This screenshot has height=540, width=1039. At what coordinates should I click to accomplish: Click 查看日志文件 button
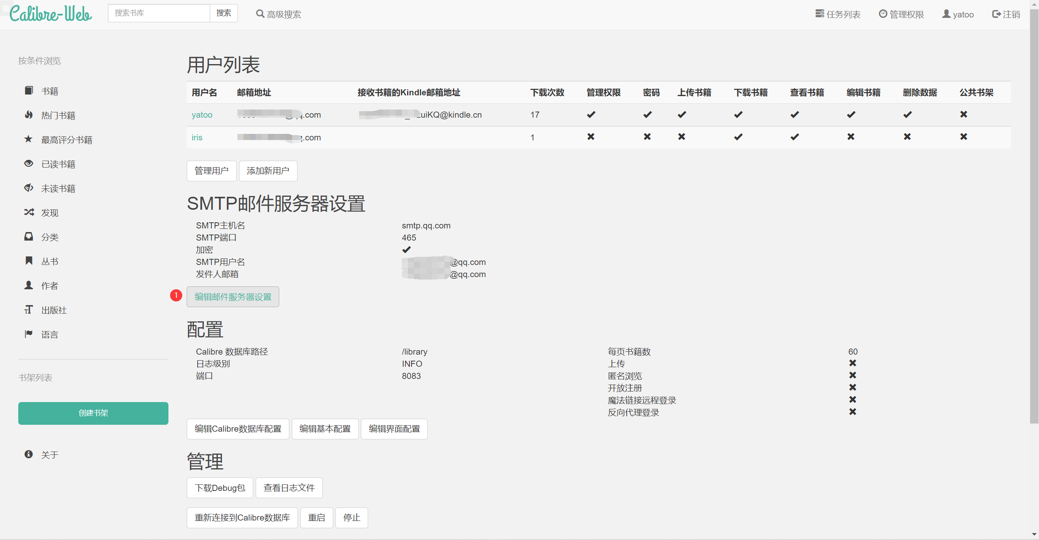(289, 488)
